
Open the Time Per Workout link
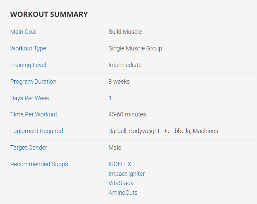[x=34, y=114]
